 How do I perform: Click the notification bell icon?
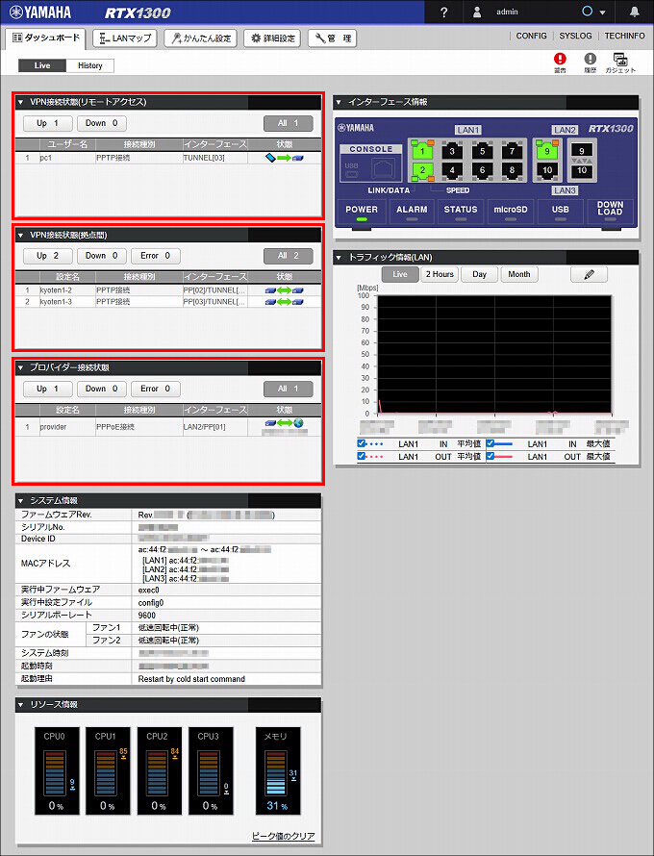[634, 12]
